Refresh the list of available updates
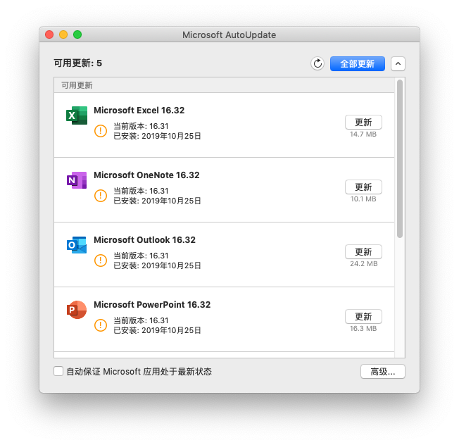 (317, 63)
